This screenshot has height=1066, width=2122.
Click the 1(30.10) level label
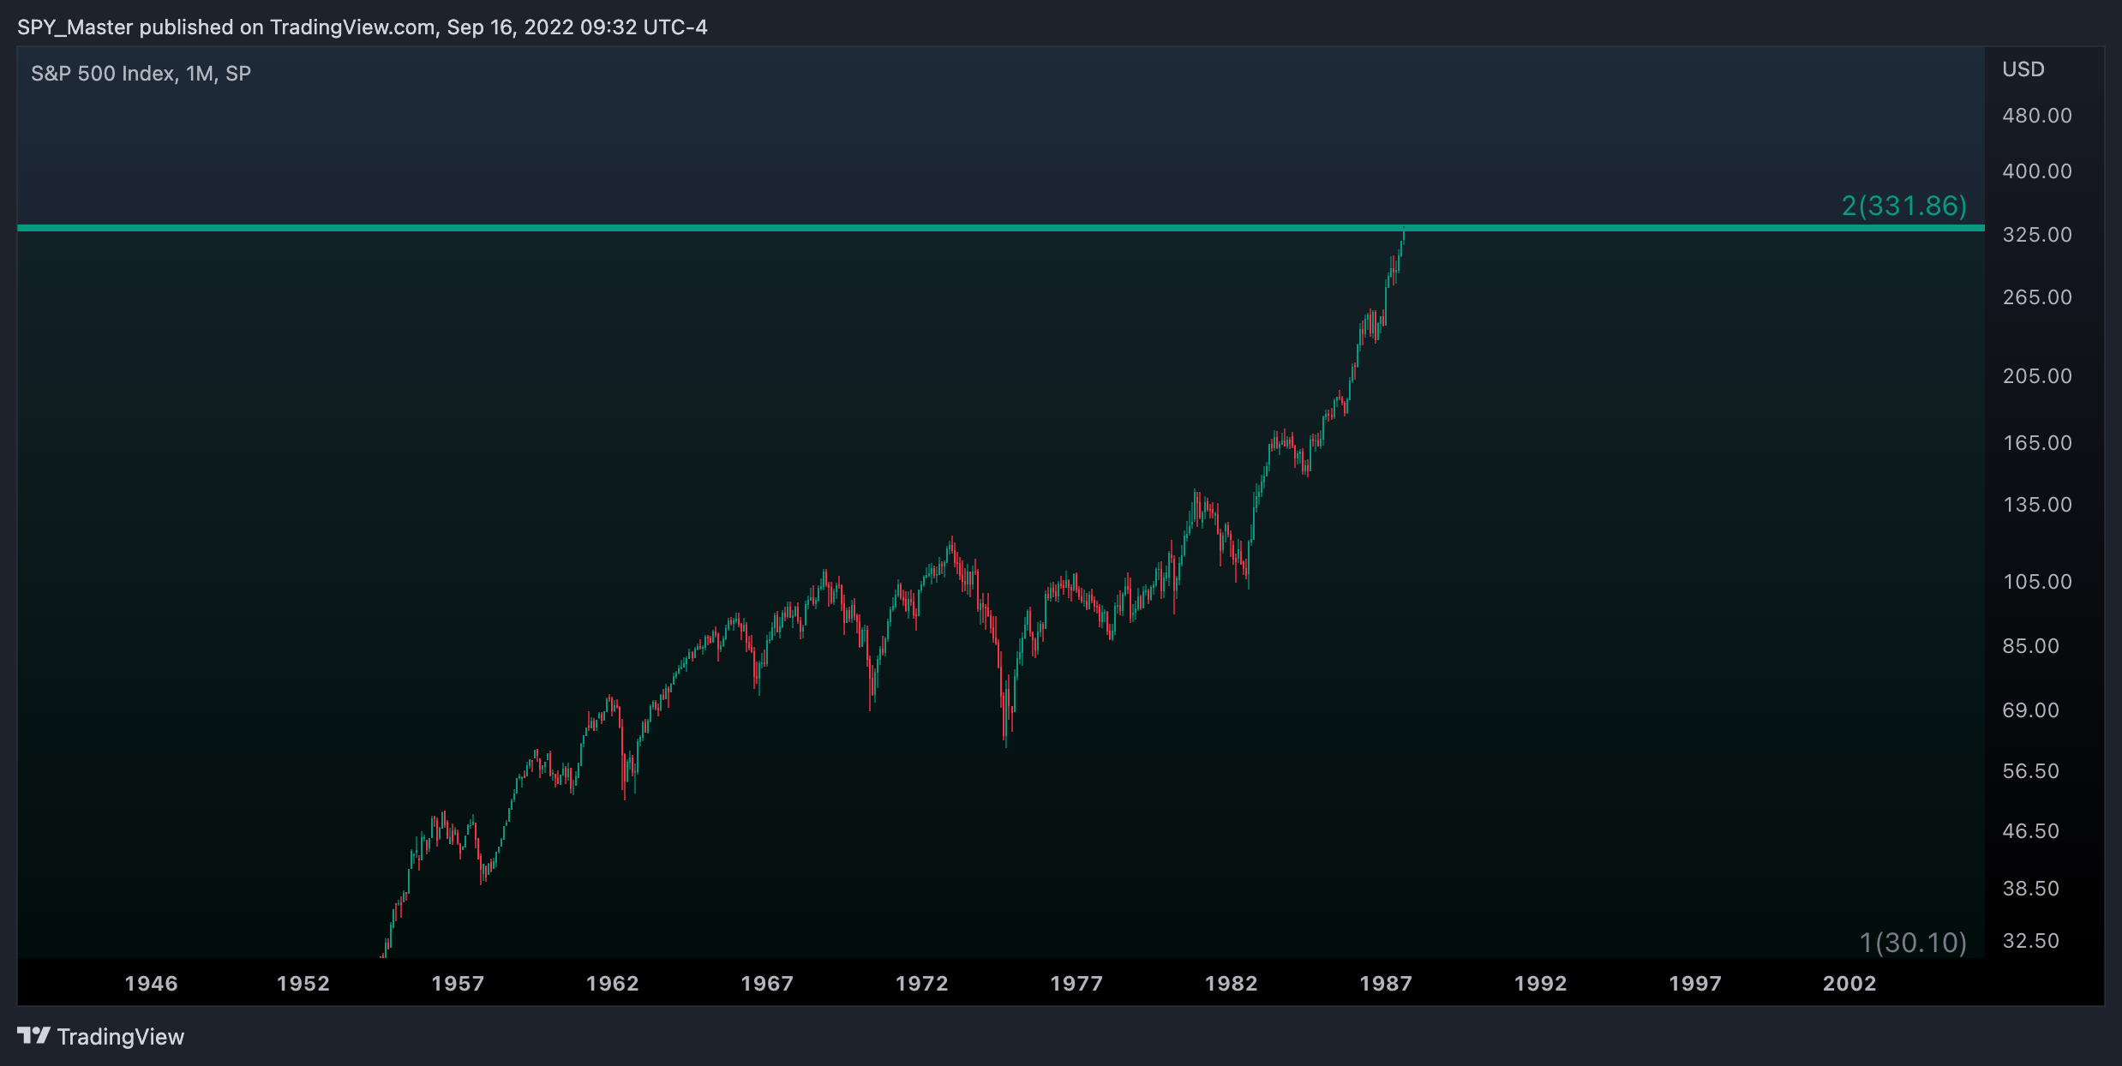(1913, 943)
